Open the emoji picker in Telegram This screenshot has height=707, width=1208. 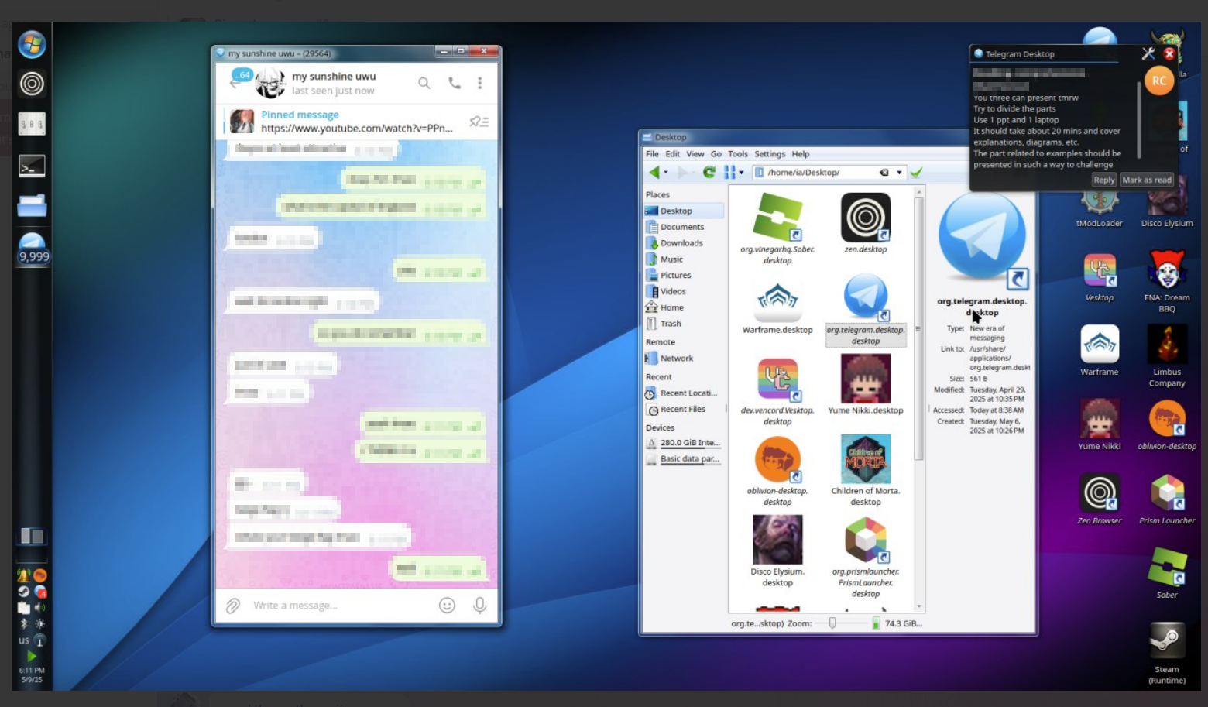(x=447, y=606)
